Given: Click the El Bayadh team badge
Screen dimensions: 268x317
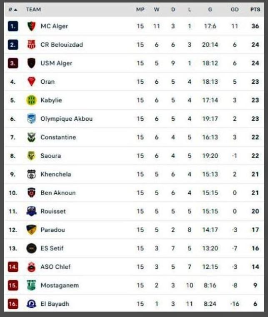Looking at the screenshot, I should (31, 304).
